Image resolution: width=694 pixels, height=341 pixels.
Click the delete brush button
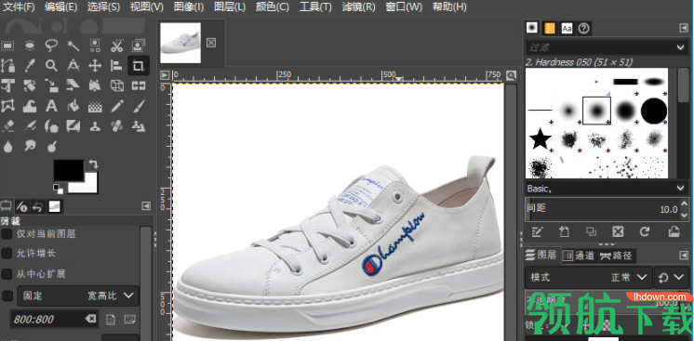pos(618,231)
